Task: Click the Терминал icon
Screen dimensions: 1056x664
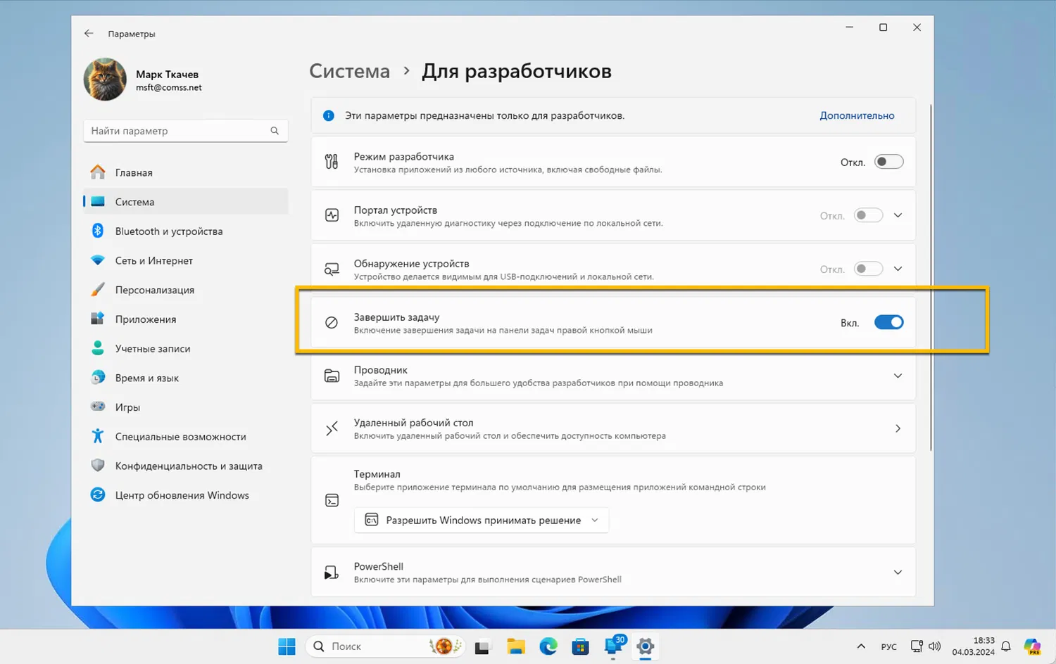Action: pos(332,500)
